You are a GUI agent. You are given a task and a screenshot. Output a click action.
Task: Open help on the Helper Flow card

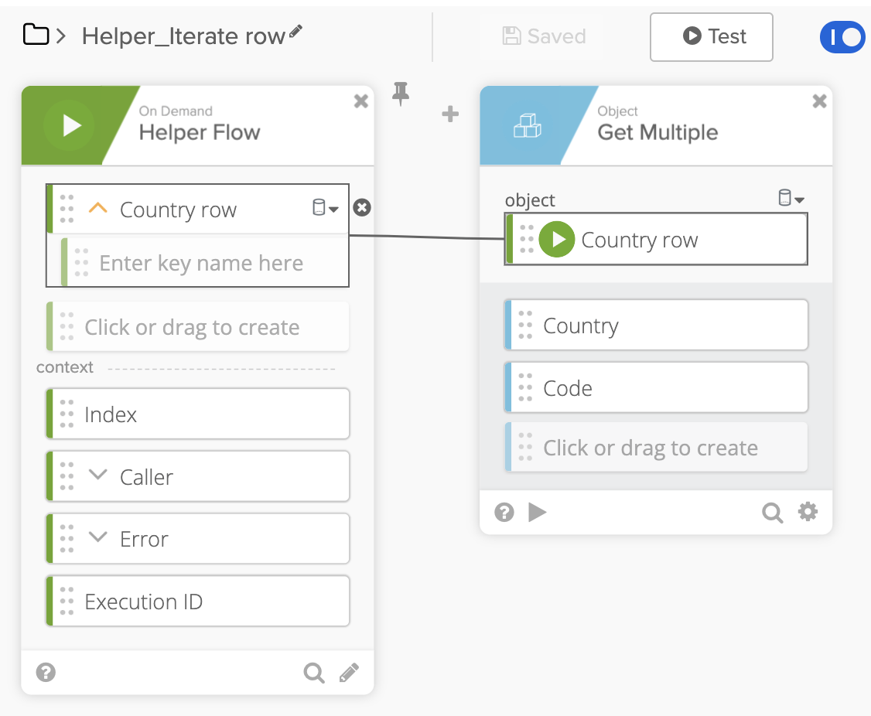click(46, 673)
